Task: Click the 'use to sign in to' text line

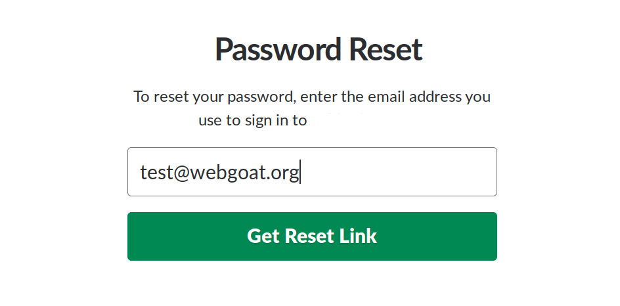Action: click(253, 120)
